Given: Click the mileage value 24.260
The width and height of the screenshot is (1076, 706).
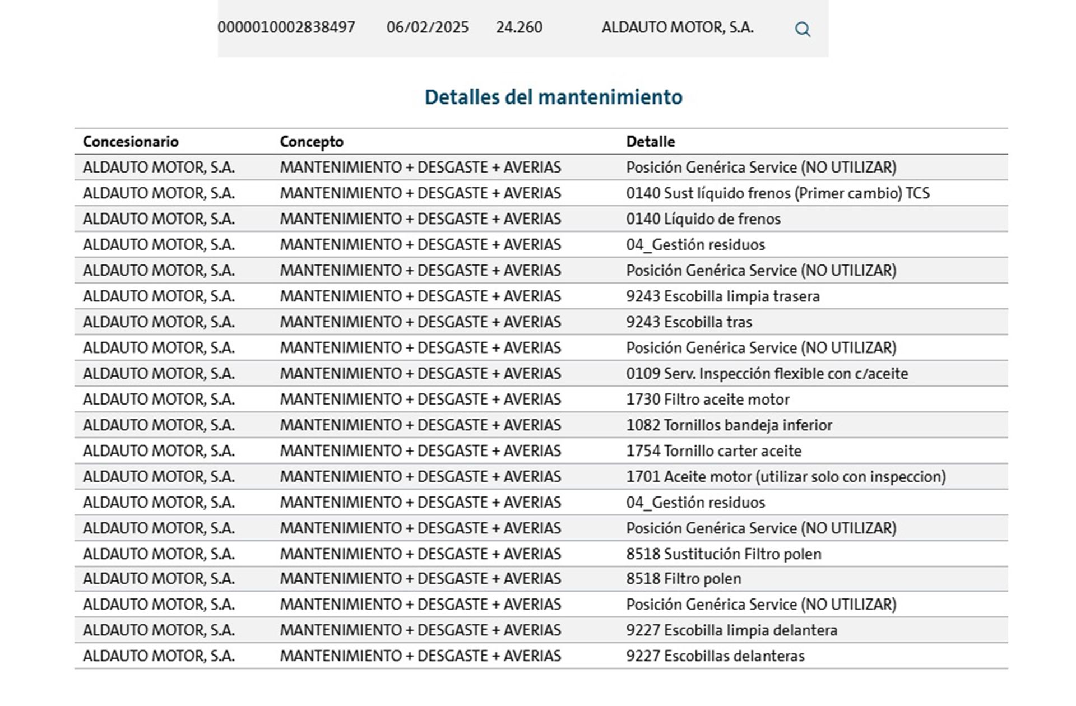Looking at the screenshot, I should click(519, 27).
